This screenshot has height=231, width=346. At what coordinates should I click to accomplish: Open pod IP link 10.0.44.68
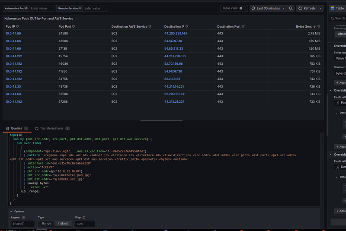(x=13, y=94)
